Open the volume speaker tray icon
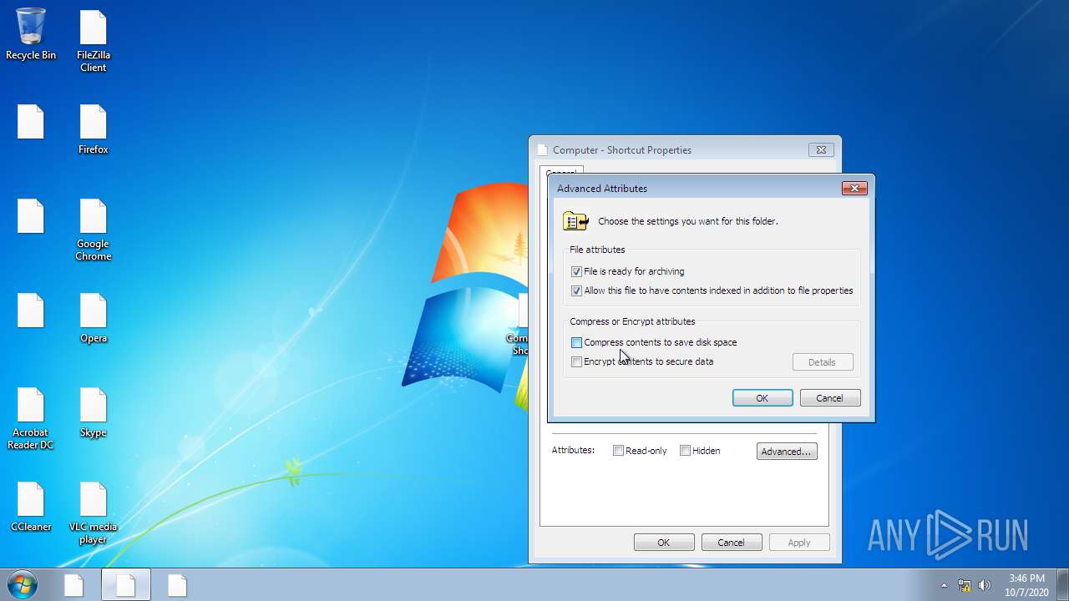 pos(985,585)
